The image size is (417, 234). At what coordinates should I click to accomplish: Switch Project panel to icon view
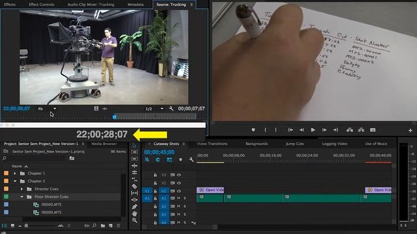pos(12,226)
